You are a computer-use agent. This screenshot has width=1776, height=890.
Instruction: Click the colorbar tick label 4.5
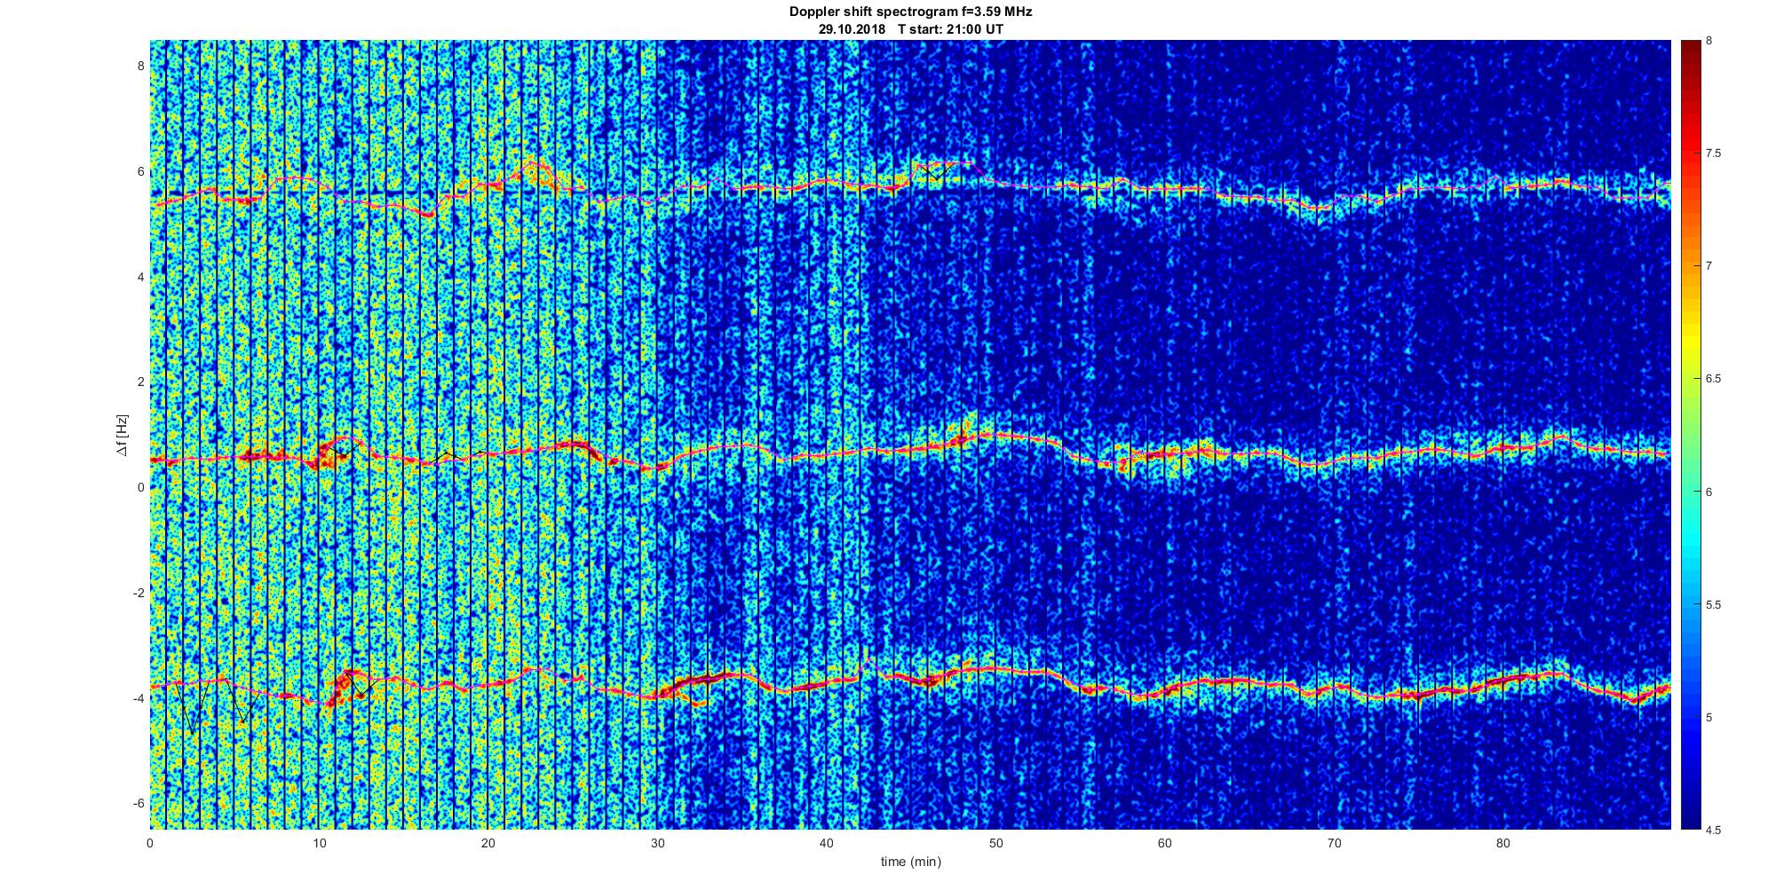click(1714, 831)
